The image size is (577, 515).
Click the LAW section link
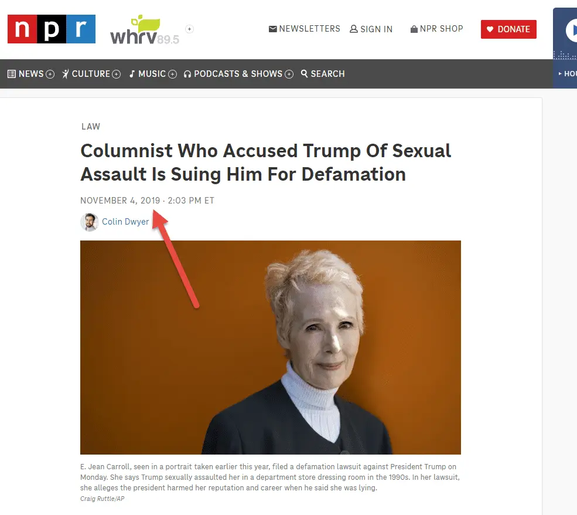[x=91, y=126]
